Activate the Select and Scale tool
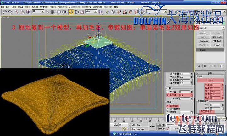 coord(82,12)
